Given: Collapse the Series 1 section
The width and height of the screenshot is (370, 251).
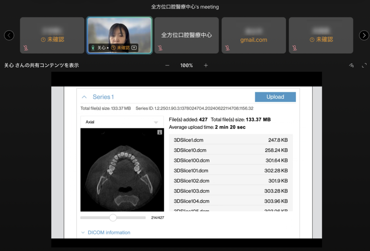Looking at the screenshot, I should [x=84, y=97].
